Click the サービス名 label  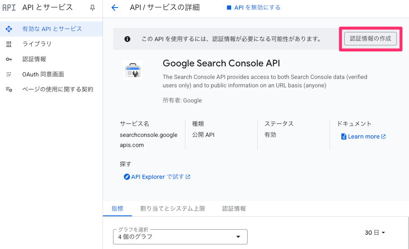coord(135,124)
